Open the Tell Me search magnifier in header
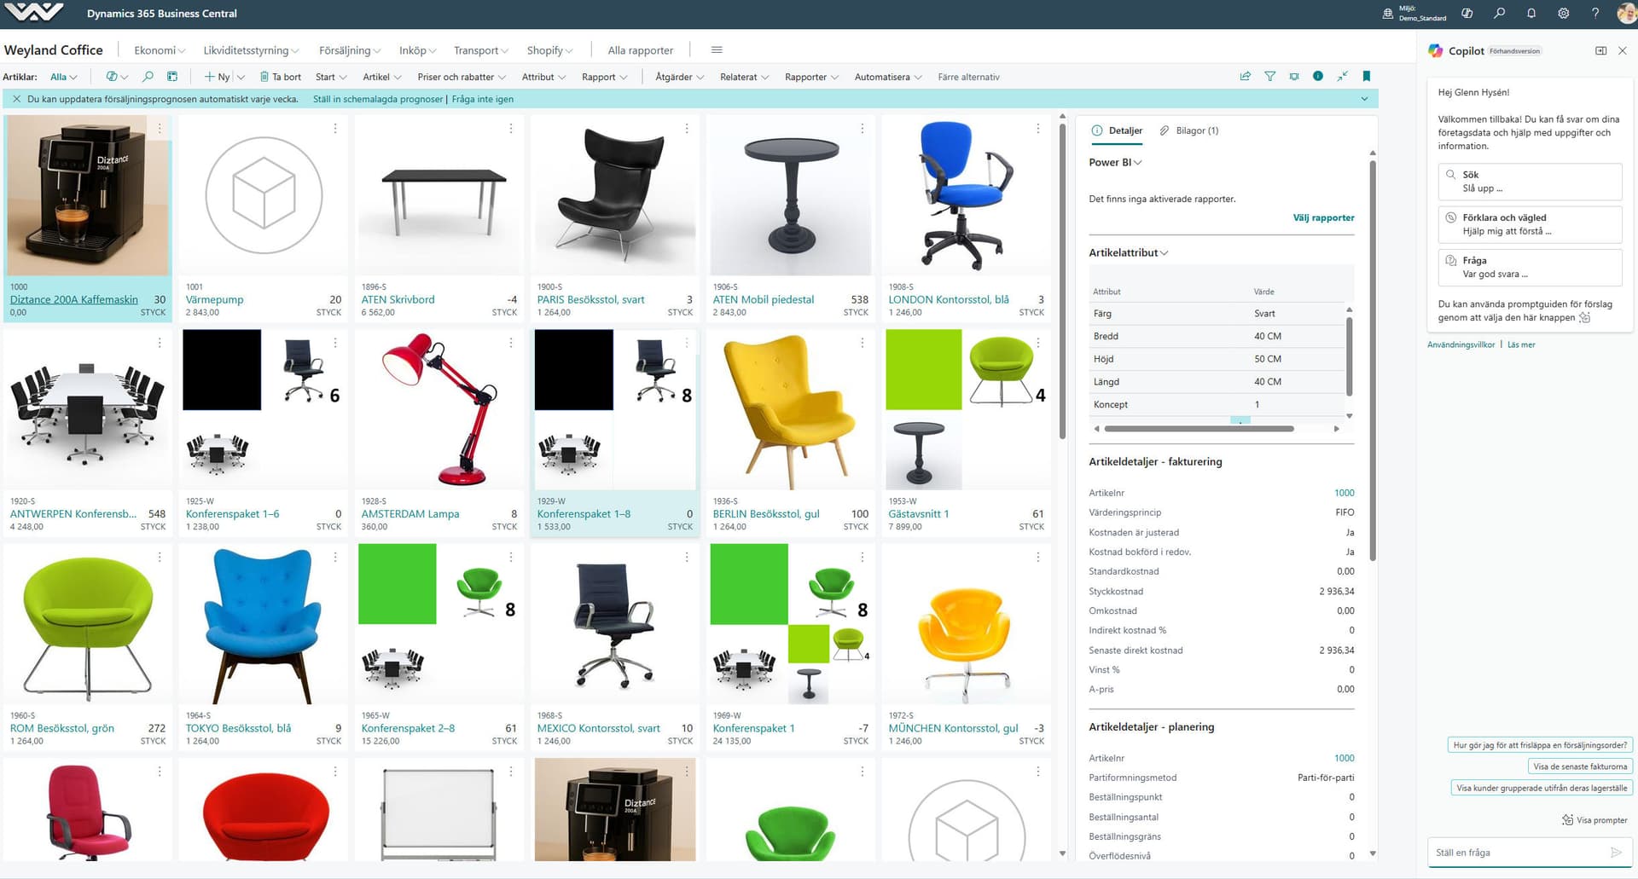1638x879 pixels. pyautogui.click(x=1499, y=14)
